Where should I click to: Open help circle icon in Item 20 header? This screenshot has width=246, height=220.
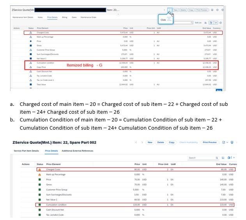tap(217, 10)
